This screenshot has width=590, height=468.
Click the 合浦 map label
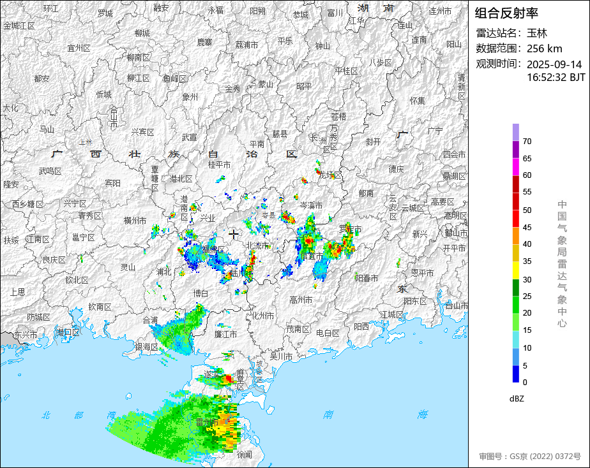click(x=151, y=320)
